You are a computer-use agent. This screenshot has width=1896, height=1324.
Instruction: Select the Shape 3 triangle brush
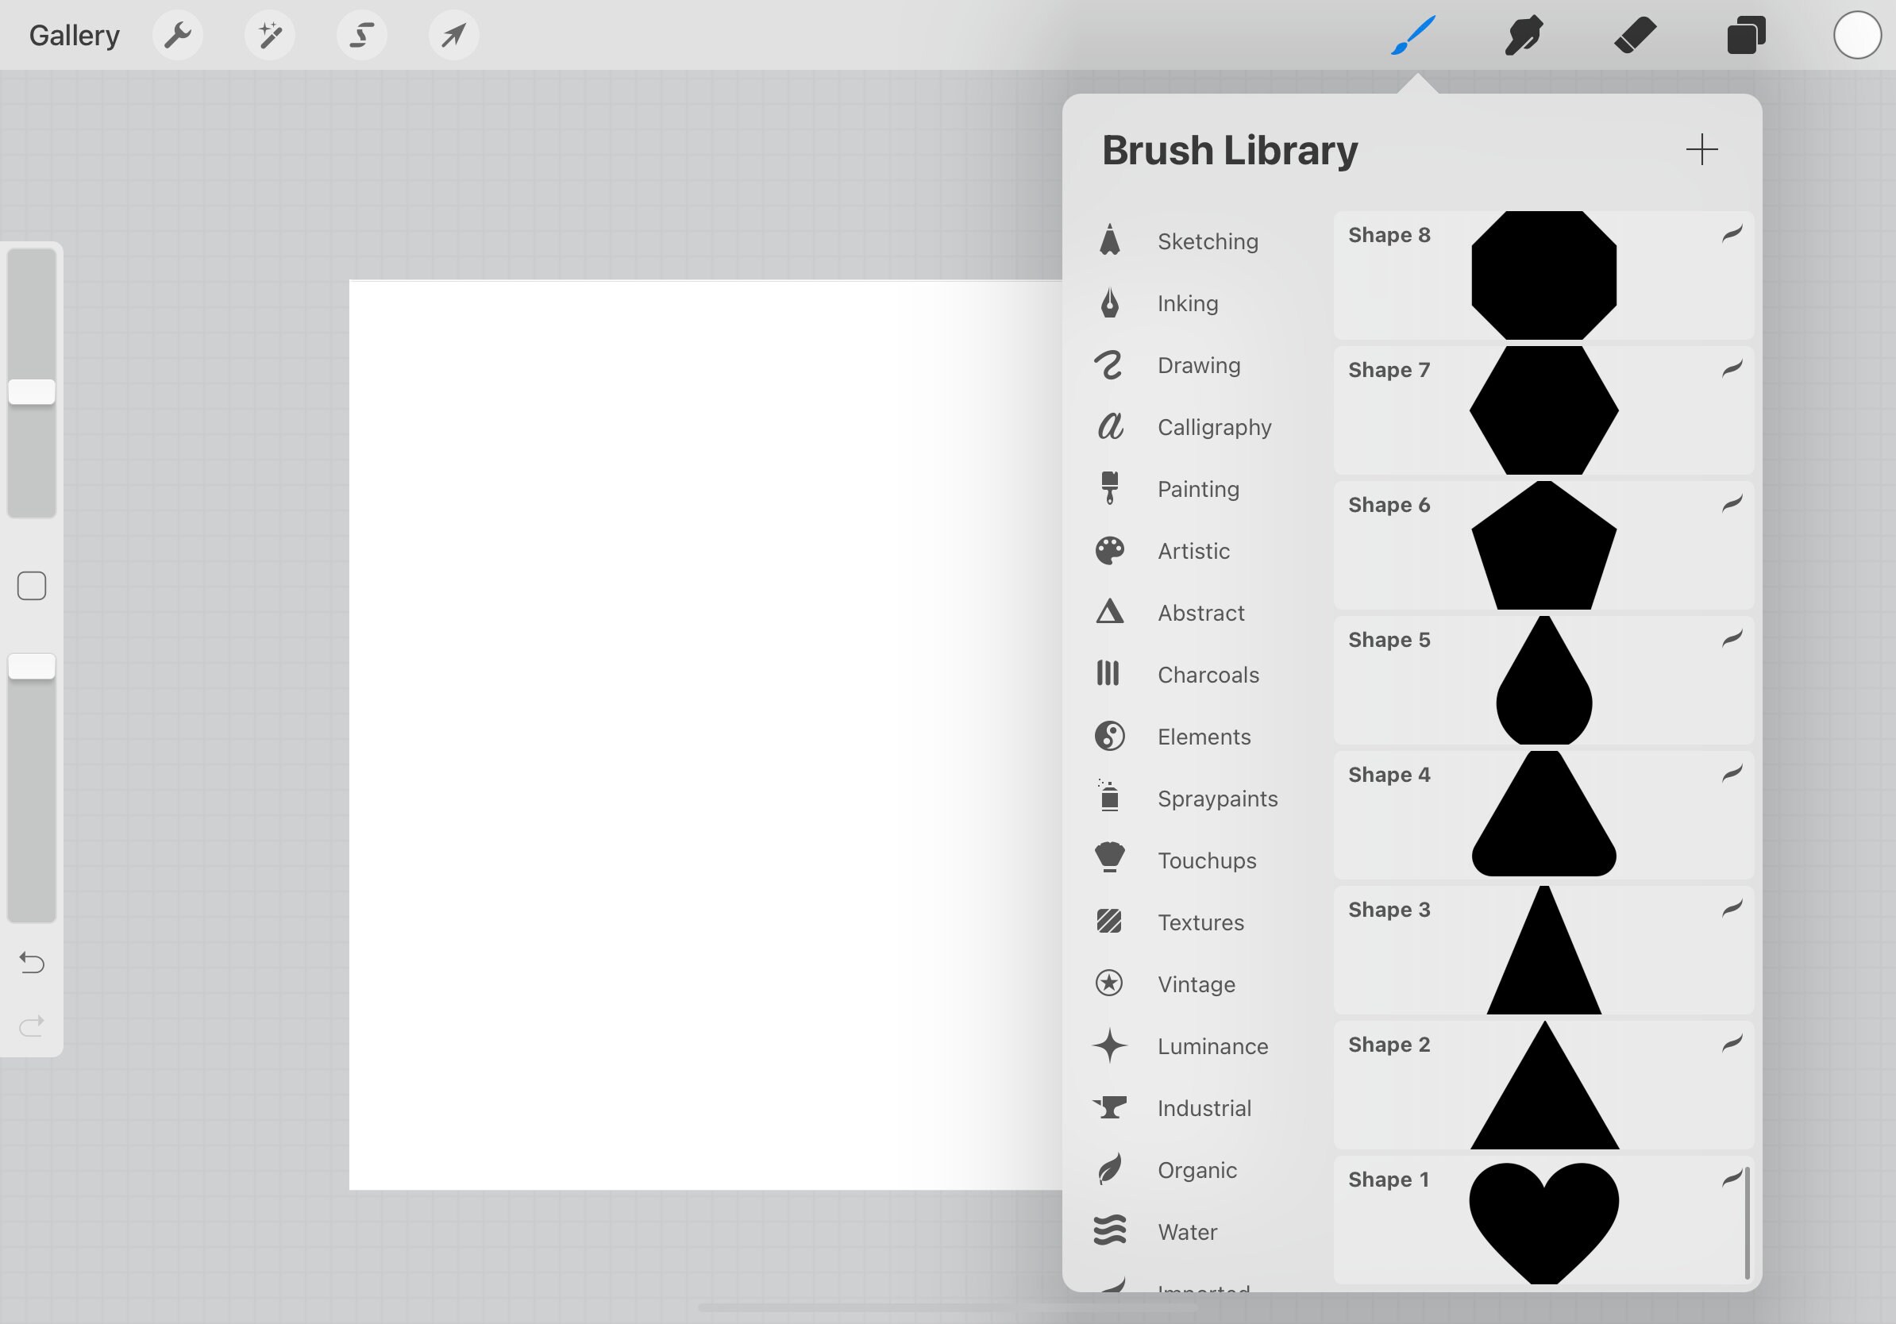1543,949
